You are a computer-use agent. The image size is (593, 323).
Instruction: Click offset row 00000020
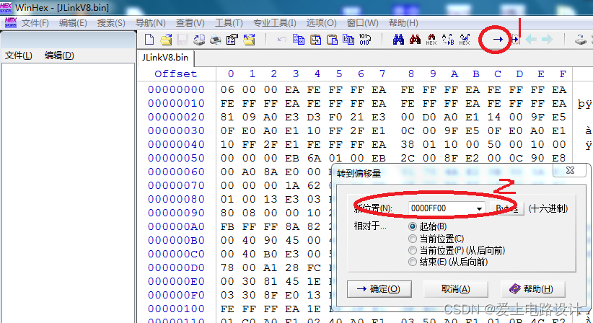[176, 117]
